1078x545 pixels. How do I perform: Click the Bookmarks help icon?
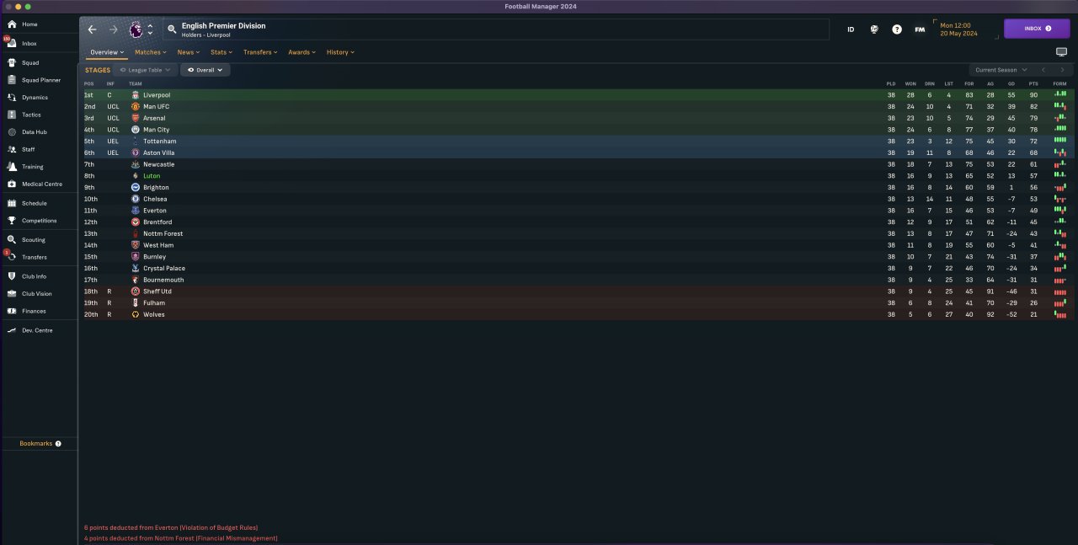pos(58,444)
